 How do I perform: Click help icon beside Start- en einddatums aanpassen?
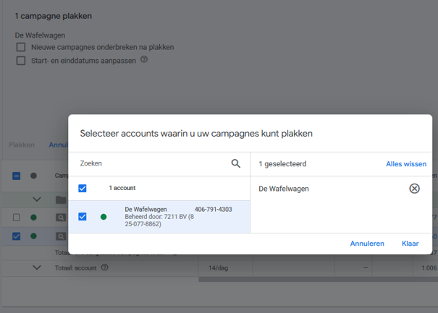144,59
